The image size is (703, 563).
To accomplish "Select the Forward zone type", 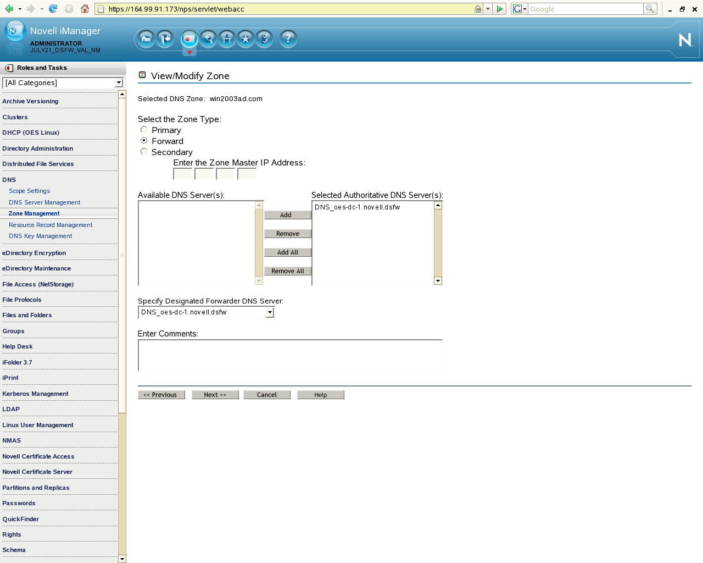I will tap(144, 141).
